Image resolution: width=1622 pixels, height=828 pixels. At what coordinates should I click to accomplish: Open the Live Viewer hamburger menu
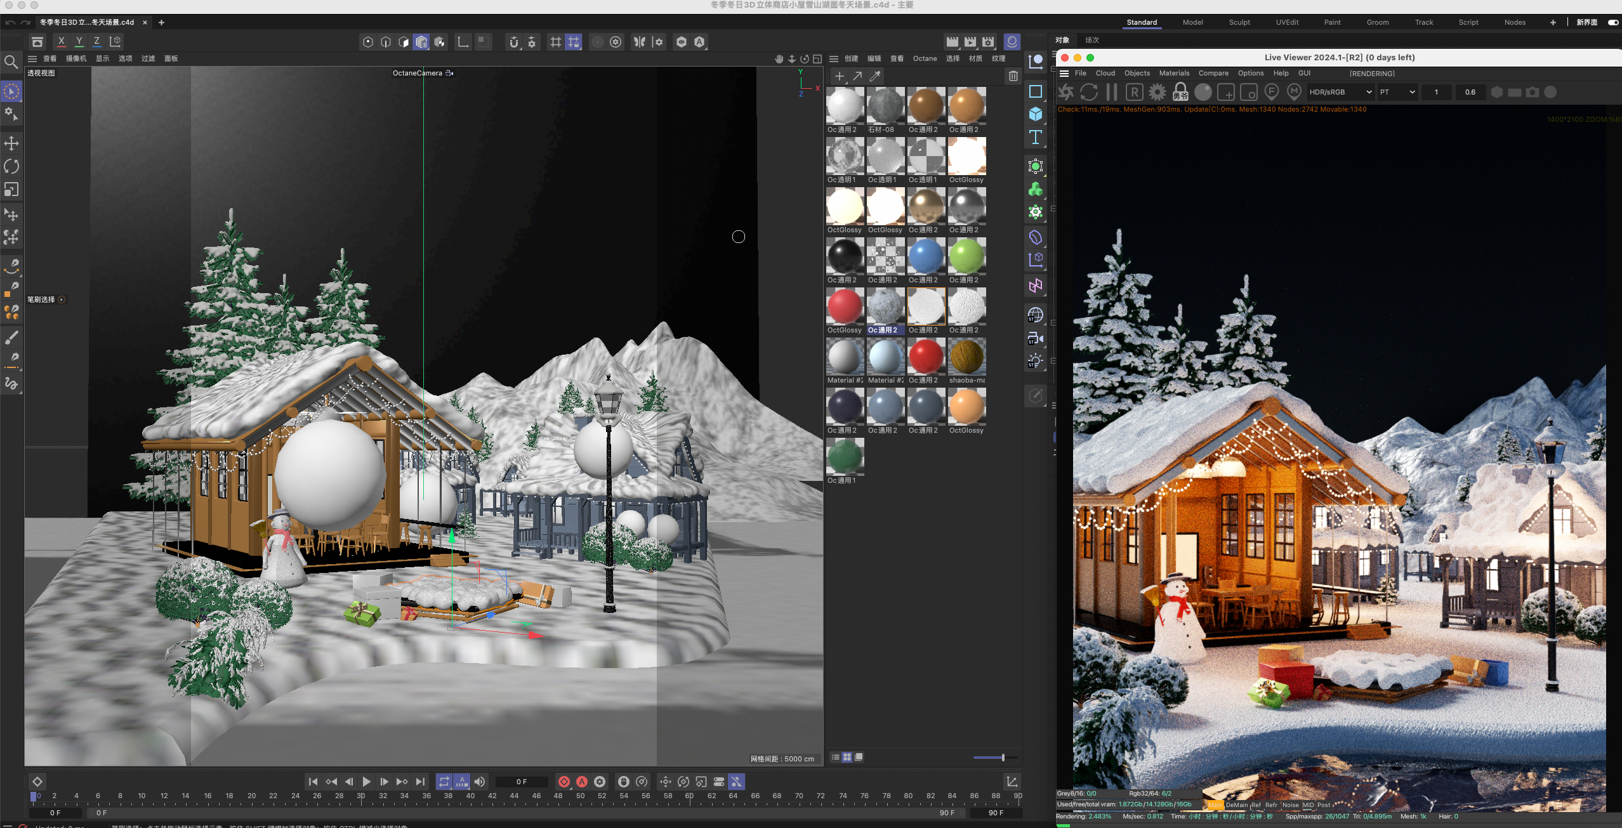tap(1064, 73)
